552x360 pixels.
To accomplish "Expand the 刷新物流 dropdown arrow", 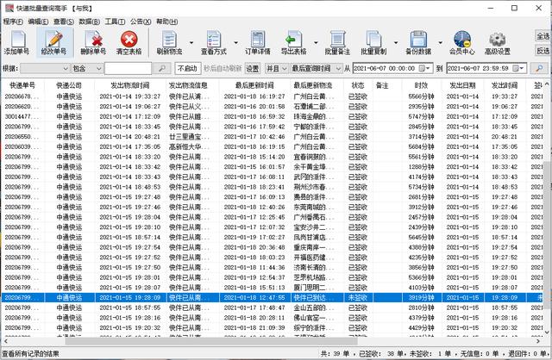I will 191,43.
